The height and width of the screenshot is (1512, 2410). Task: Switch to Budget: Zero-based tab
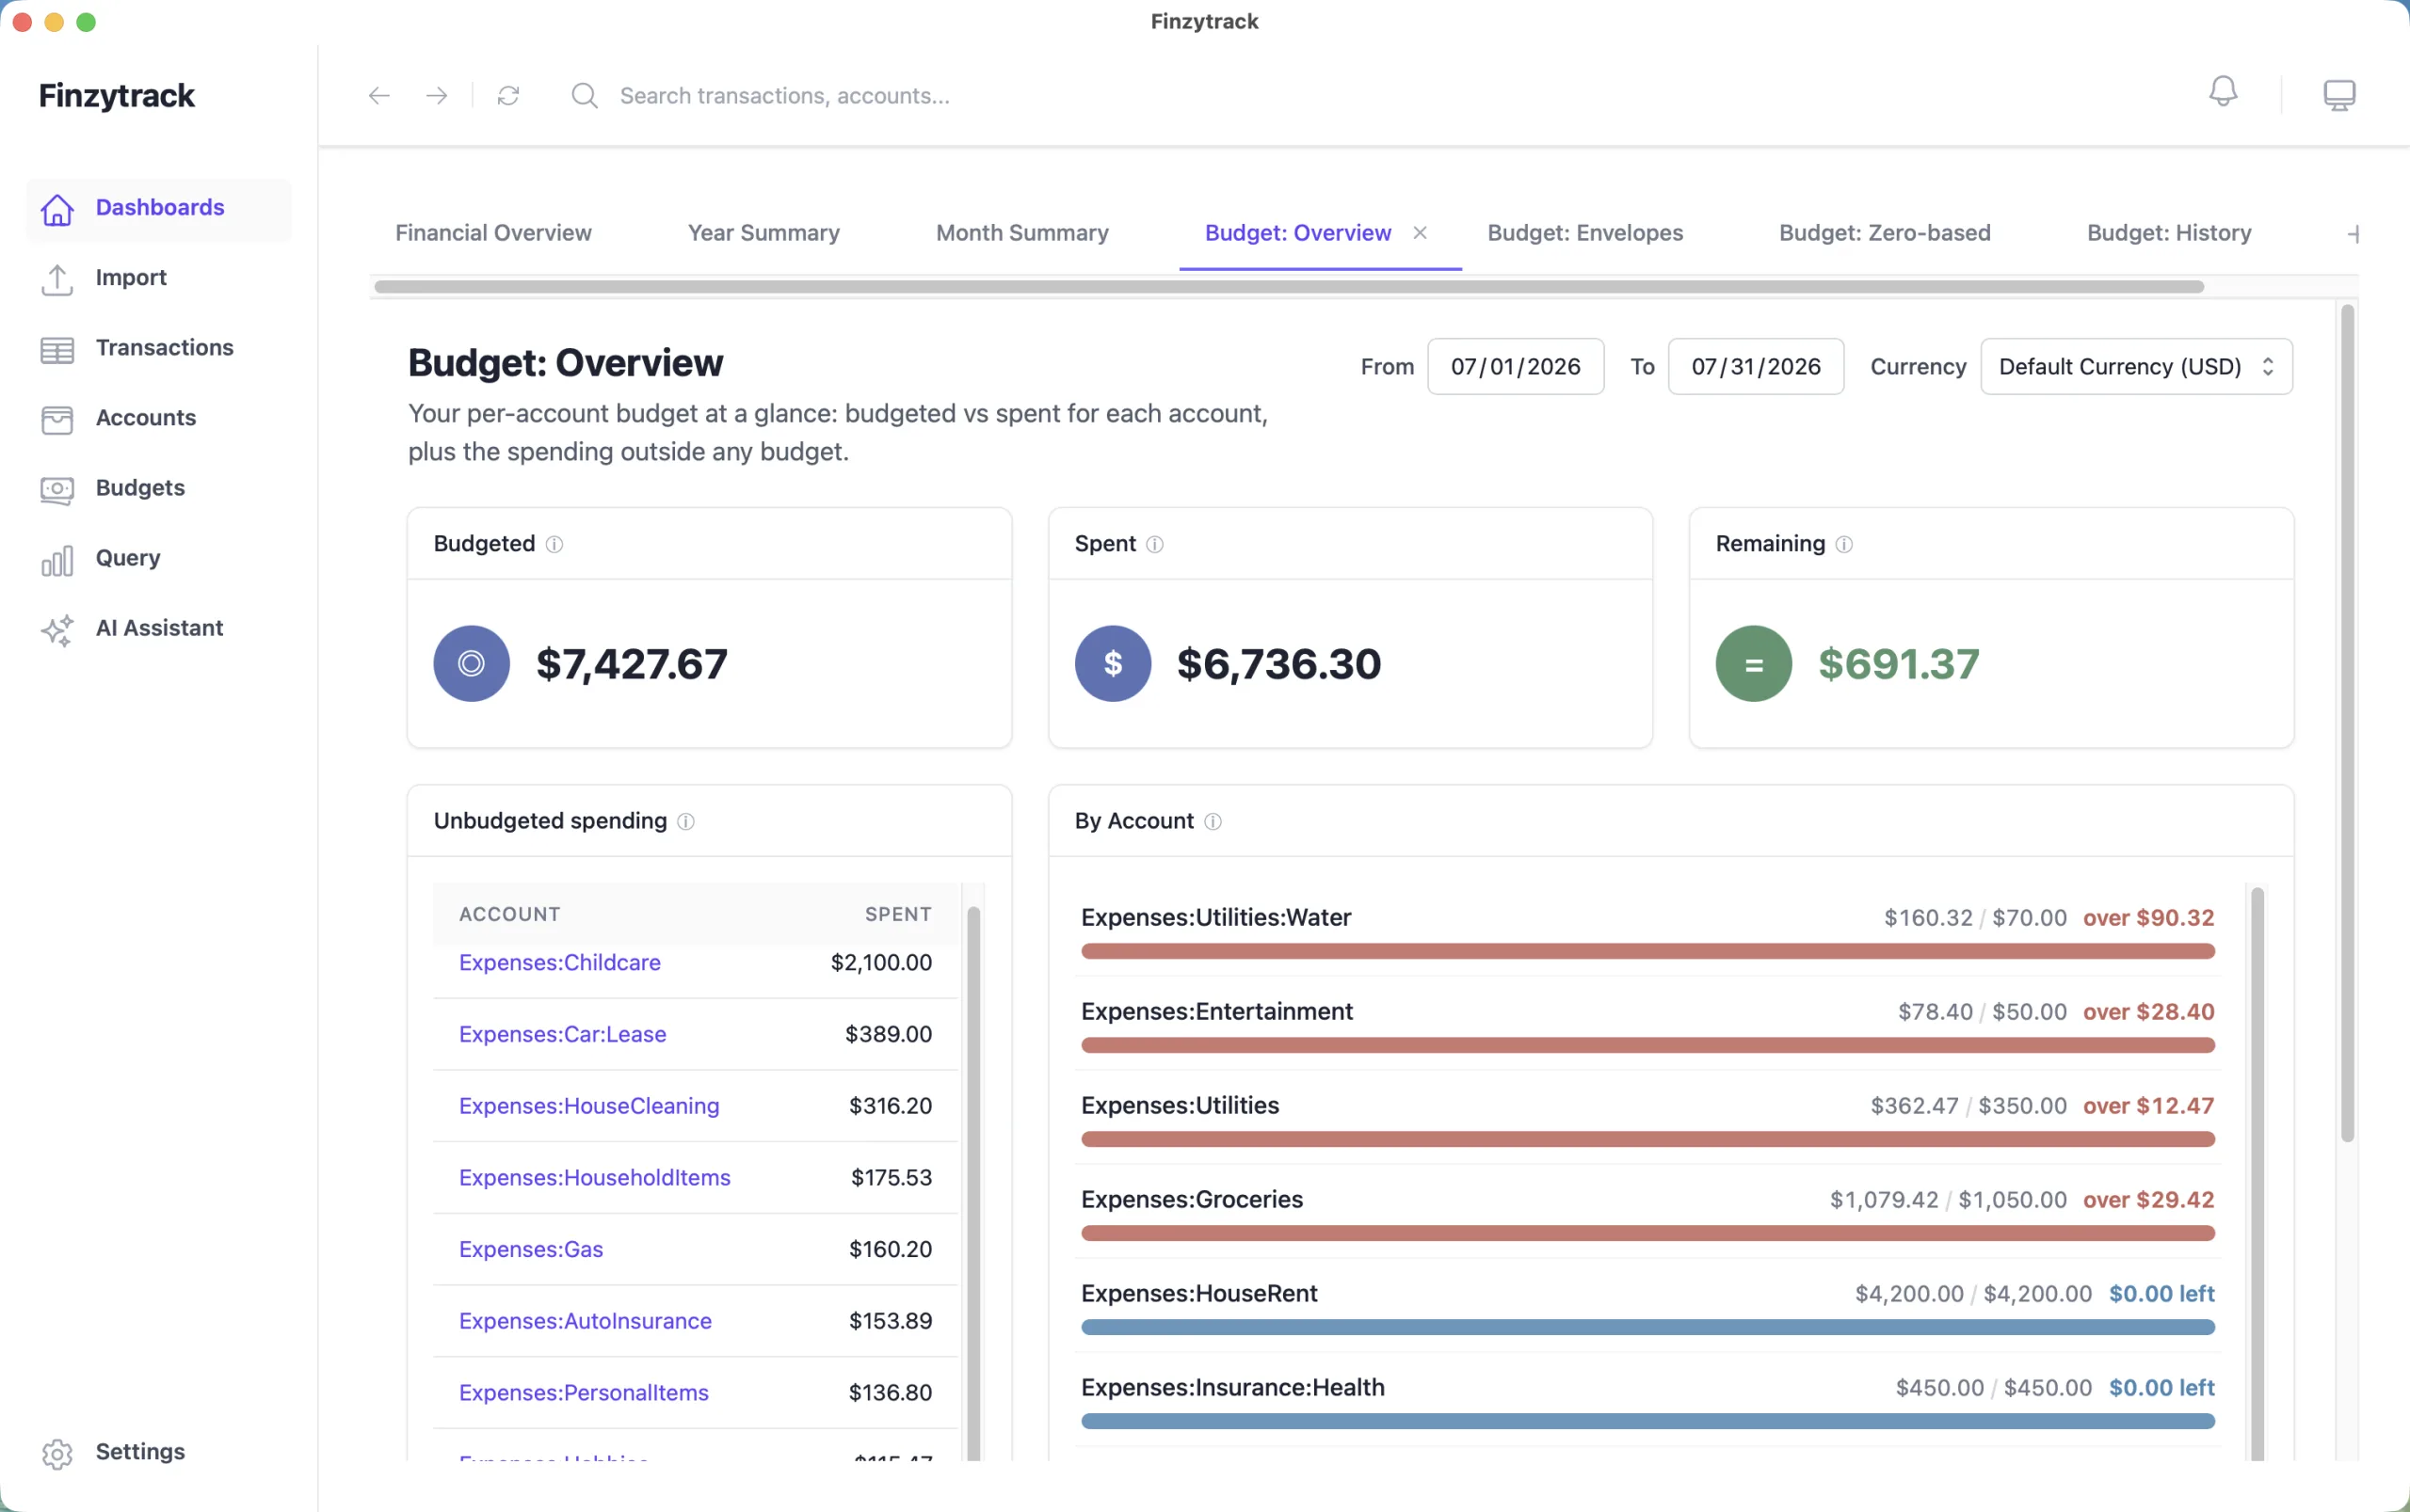pyautogui.click(x=1884, y=232)
